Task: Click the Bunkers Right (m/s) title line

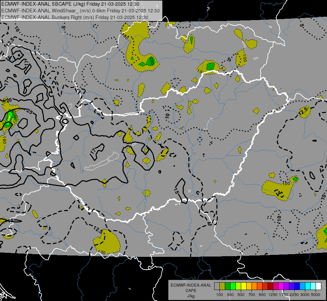Action: click(x=75, y=17)
